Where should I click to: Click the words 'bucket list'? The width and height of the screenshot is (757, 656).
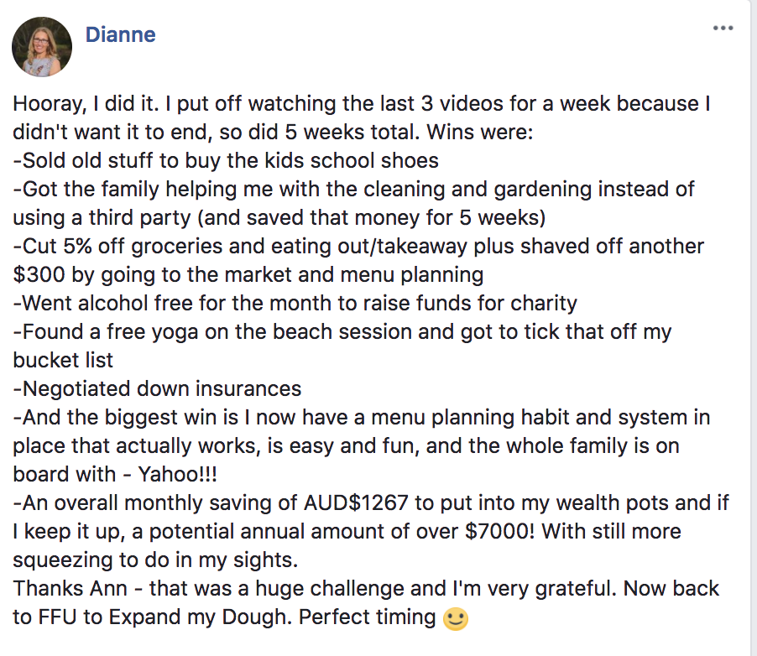(x=63, y=360)
